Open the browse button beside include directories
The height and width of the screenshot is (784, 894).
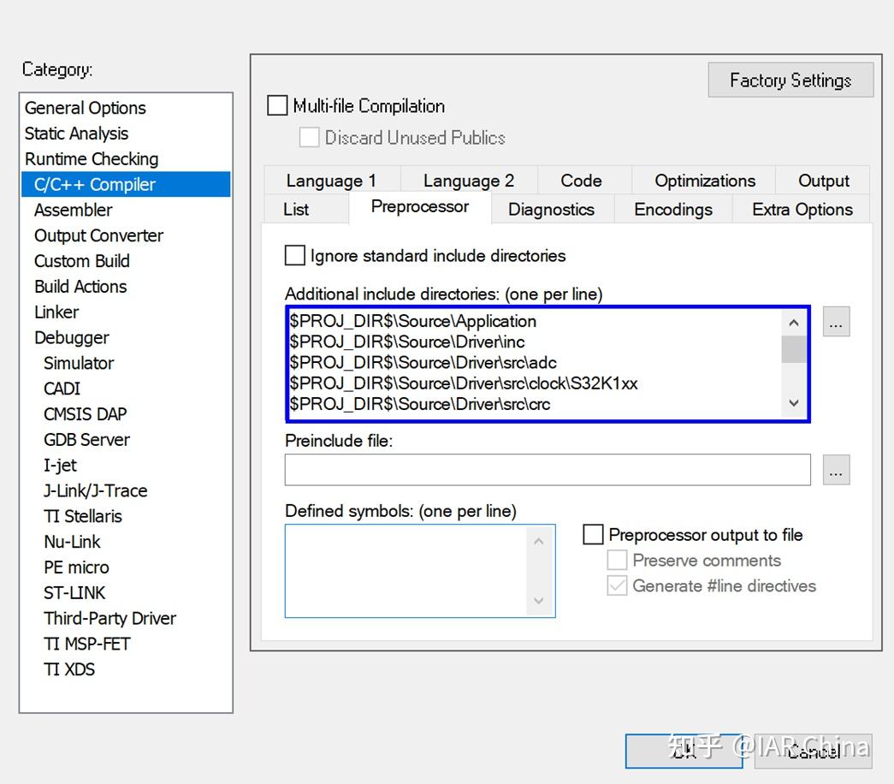836,321
